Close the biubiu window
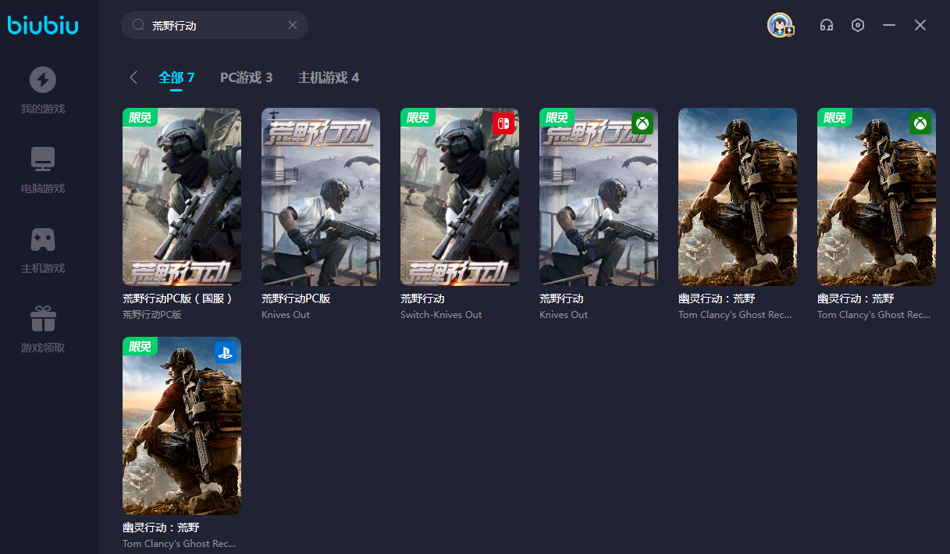This screenshot has height=554, width=950. coord(920,25)
